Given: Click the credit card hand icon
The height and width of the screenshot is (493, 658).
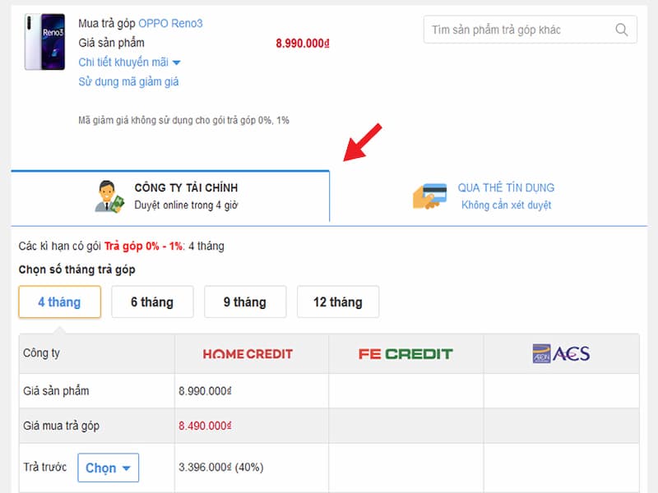Looking at the screenshot, I should 429,196.
